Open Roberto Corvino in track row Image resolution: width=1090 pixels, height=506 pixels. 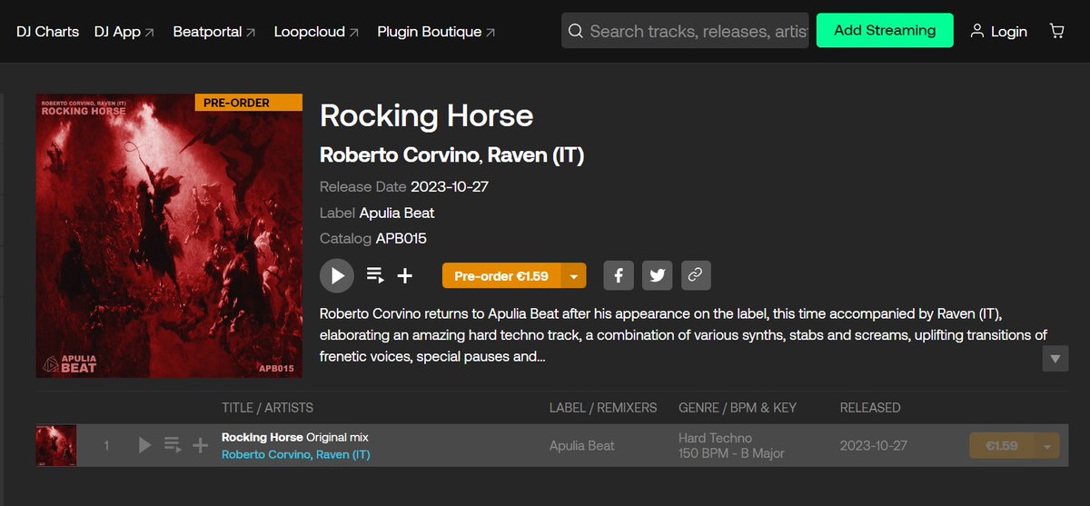pyautogui.click(x=266, y=454)
